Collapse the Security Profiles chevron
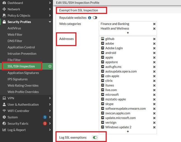This screenshot has height=142, width=181. pos(50,22)
